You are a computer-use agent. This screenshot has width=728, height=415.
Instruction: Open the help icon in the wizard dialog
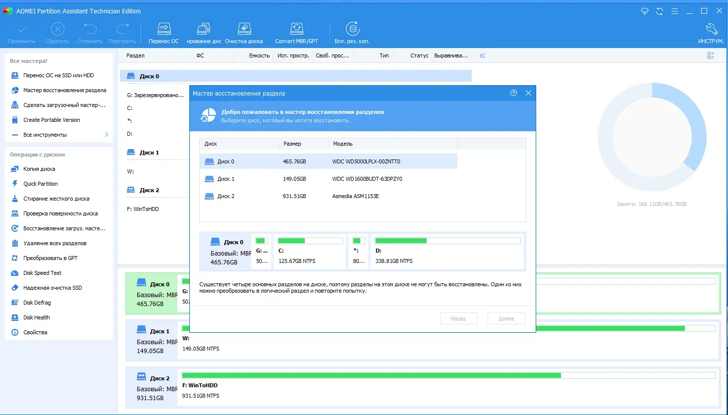pos(513,93)
